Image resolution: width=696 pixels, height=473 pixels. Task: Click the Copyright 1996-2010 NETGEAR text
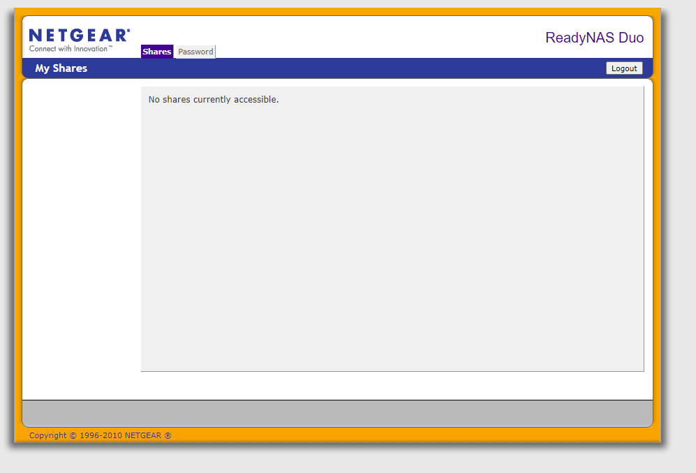101,435
